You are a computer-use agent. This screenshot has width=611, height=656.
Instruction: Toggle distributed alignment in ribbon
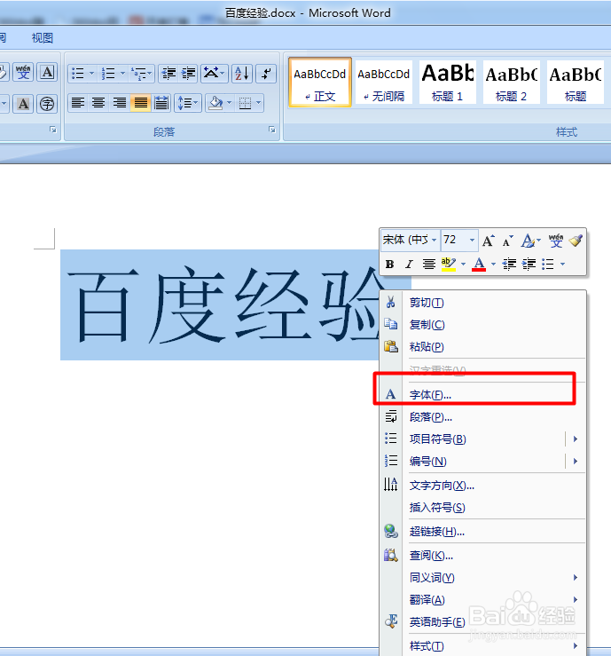click(x=161, y=102)
